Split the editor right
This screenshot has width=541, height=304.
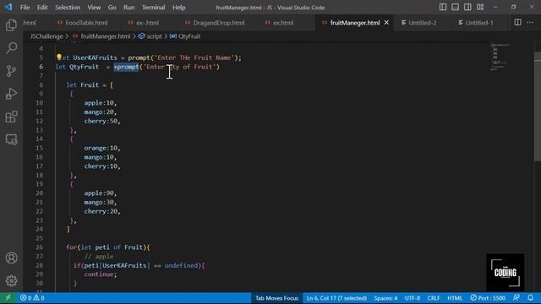tap(517, 23)
